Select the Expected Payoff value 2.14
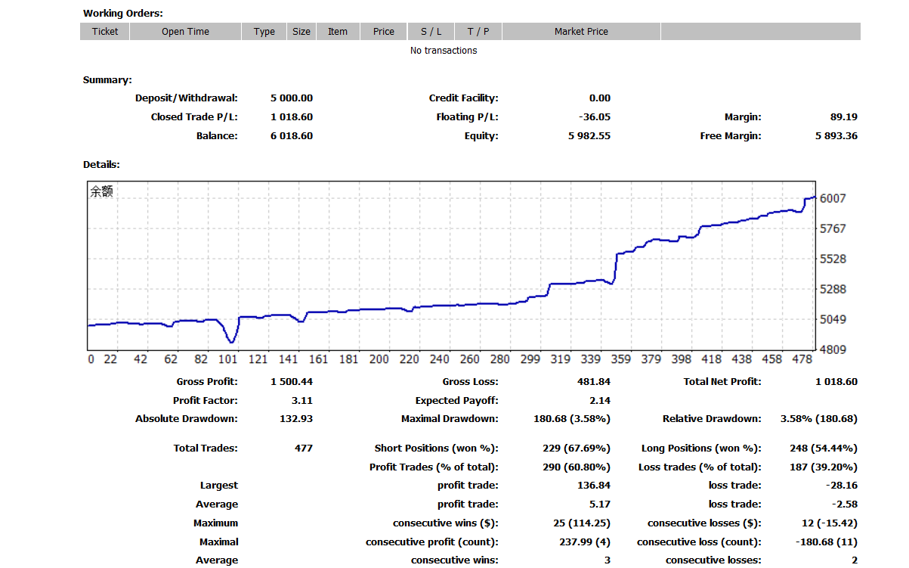Viewport: 909px width, 568px height. (600, 400)
